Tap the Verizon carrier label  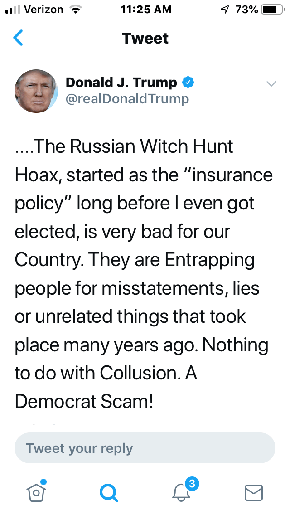(43, 10)
